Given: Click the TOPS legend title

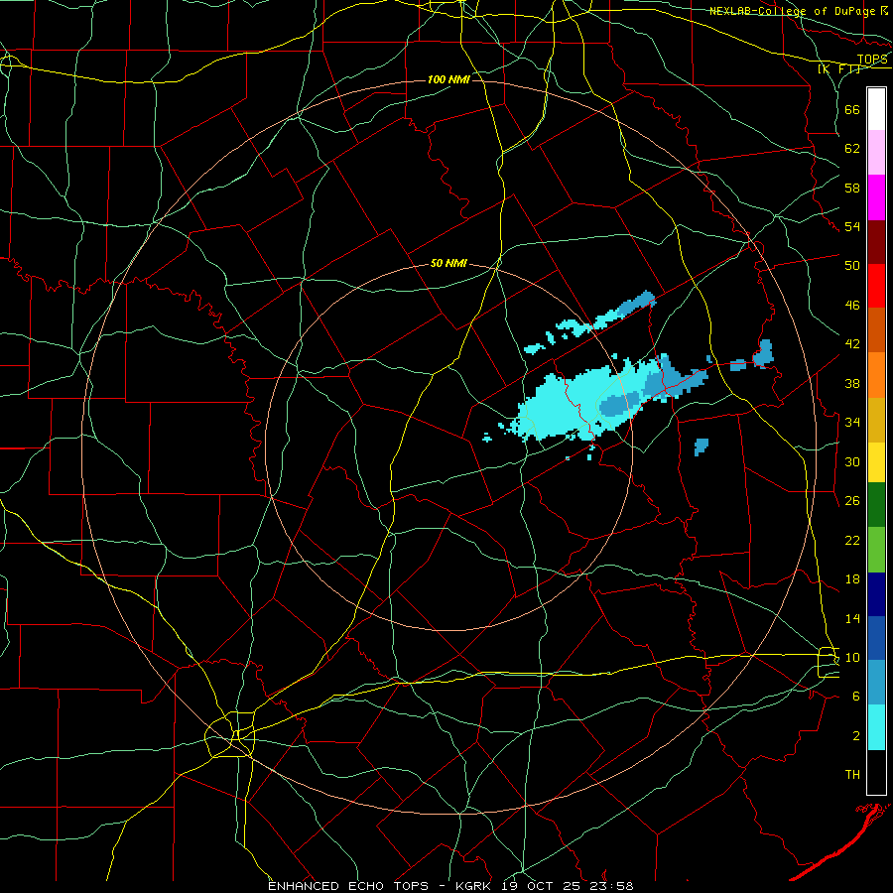Looking at the screenshot, I should (872, 59).
